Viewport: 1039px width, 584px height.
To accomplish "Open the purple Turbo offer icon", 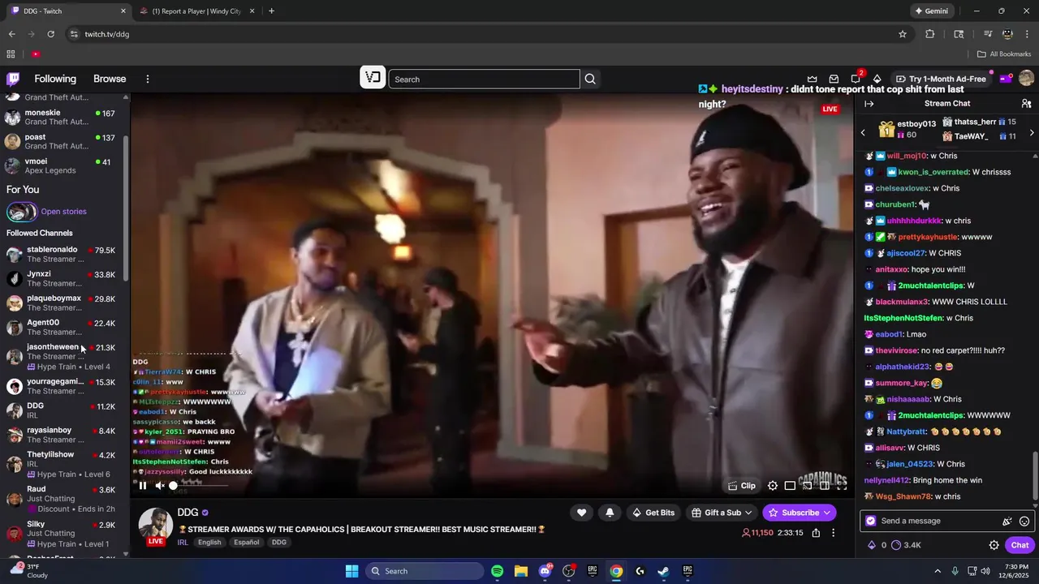I will [x=1006, y=79].
